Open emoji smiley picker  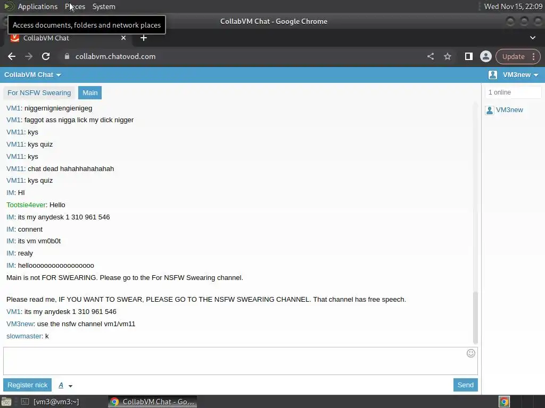pyautogui.click(x=470, y=353)
